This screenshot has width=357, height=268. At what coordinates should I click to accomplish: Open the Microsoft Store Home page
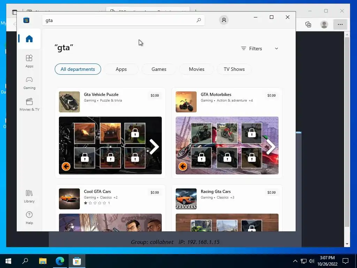29,39
